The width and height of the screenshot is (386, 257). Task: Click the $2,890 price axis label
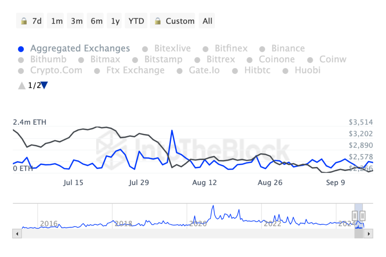click(361, 145)
